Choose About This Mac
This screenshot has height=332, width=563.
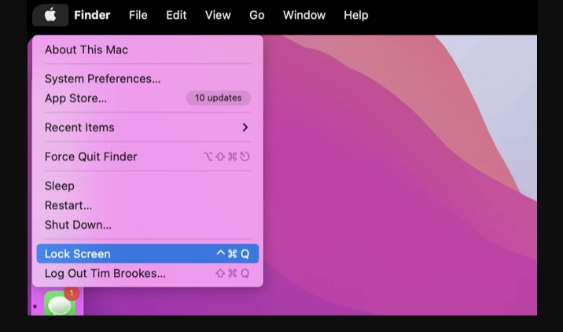pos(148,50)
